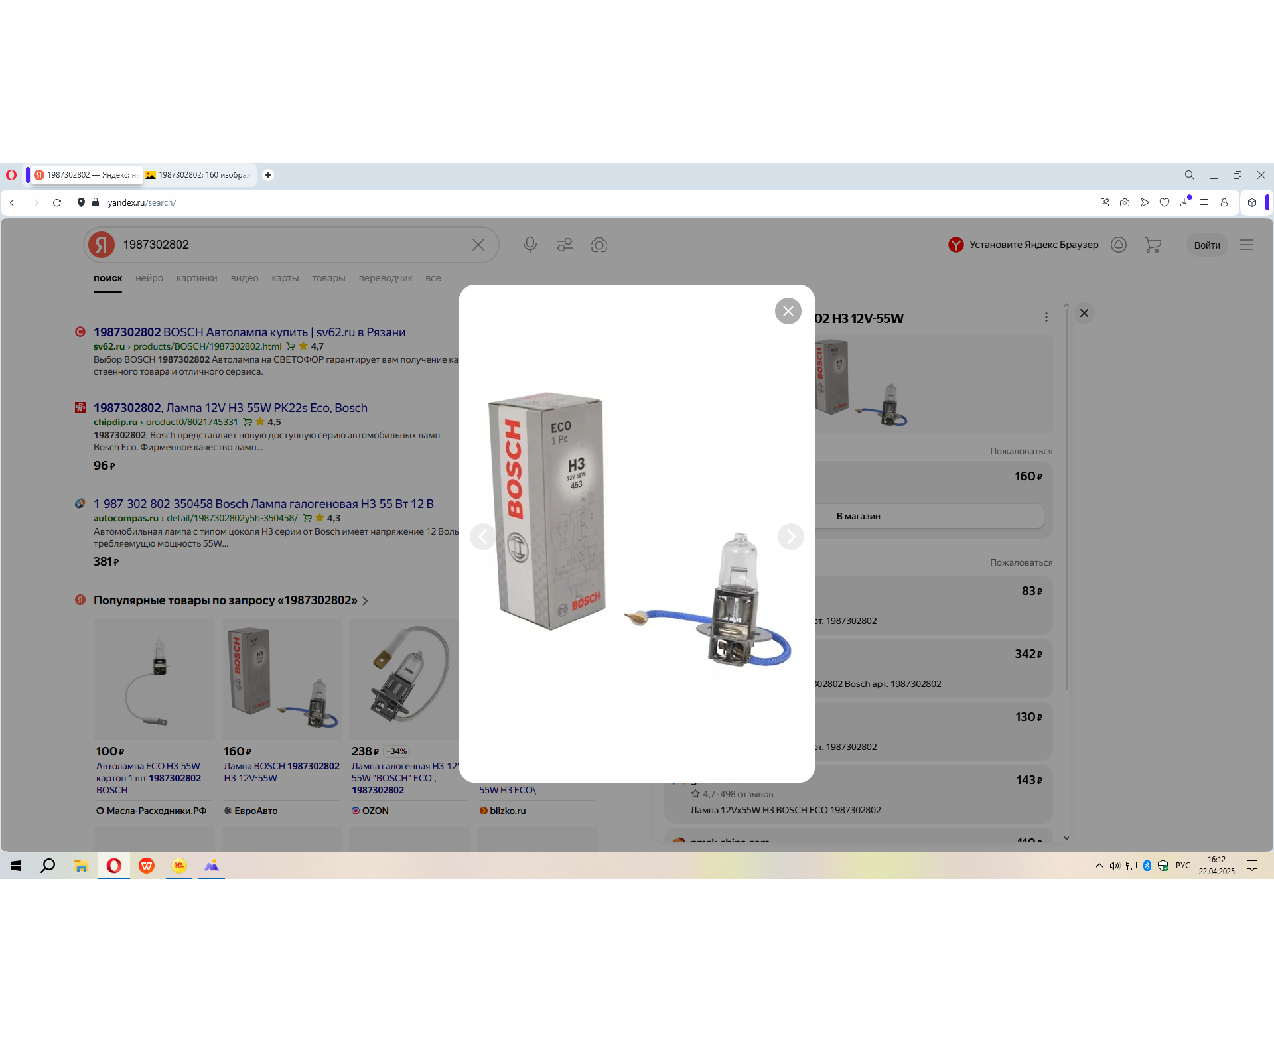
Task: Add page to bookmarks heart icon
Action: pos(1165,202)
